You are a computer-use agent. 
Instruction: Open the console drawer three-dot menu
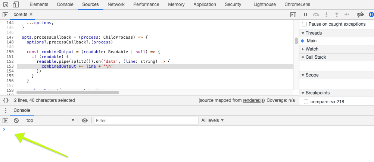(x=6, y=110)
